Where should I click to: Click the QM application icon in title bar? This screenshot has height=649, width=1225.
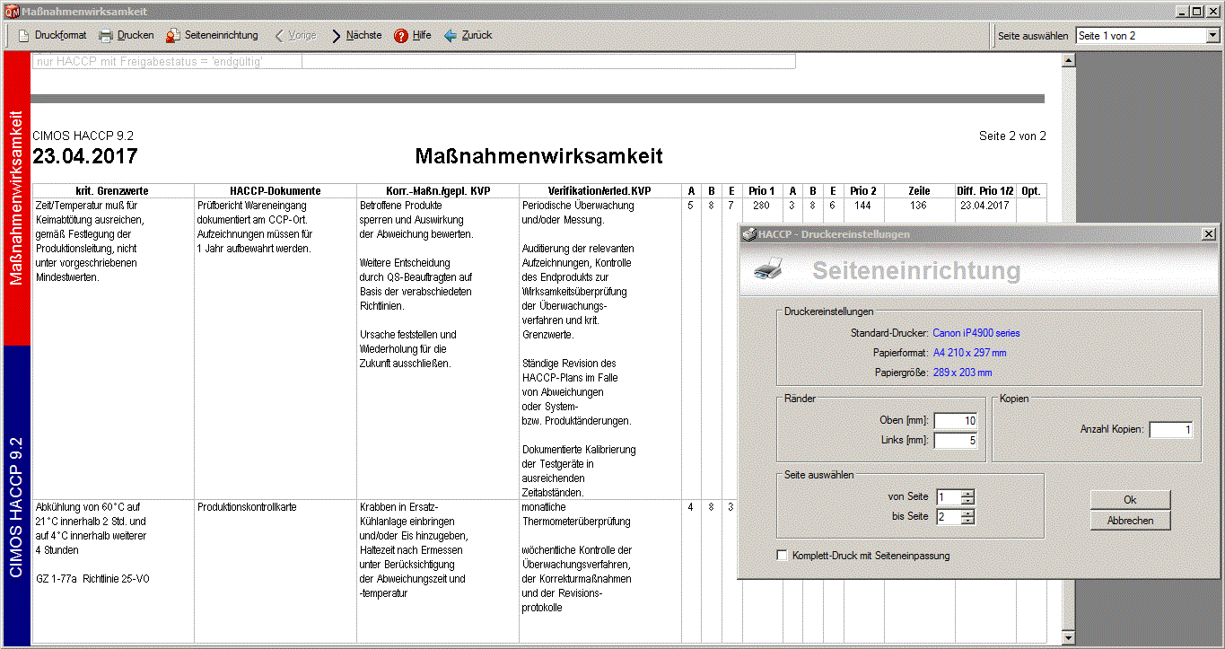click(12, 12)
